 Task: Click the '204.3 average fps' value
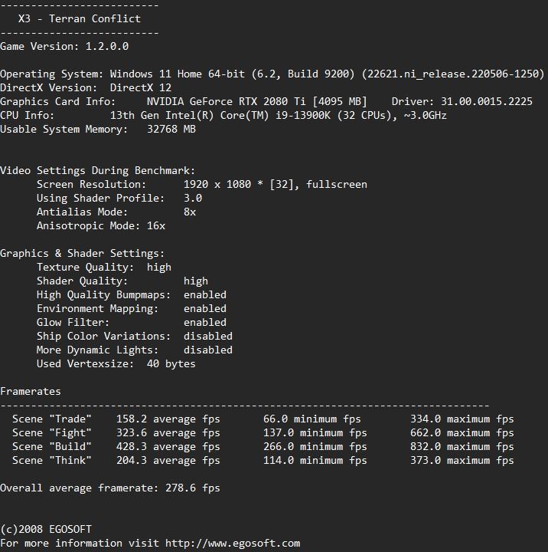(x=168, y=461)
